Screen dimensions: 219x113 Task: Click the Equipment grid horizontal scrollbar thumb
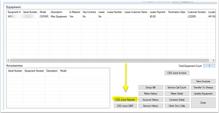coord(109,60)
